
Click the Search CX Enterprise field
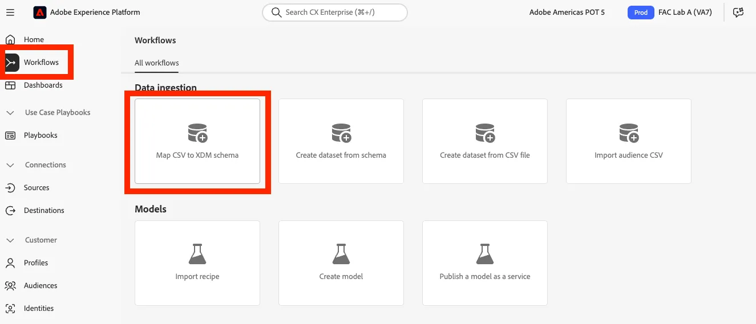click(x=335, y=13)
